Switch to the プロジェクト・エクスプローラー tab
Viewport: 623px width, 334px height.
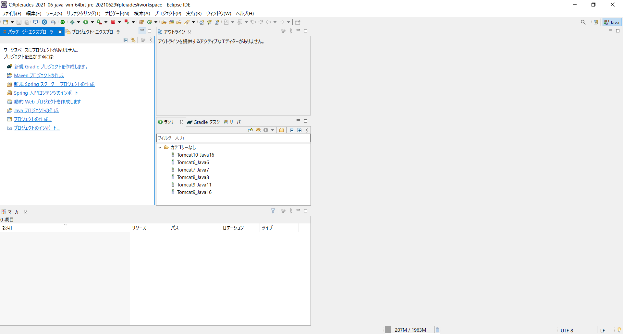click(94, 32)
